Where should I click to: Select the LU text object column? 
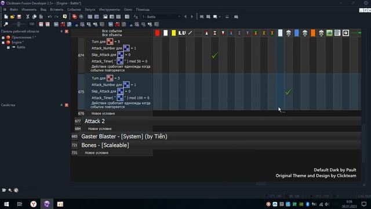click(x=182, y=33)
